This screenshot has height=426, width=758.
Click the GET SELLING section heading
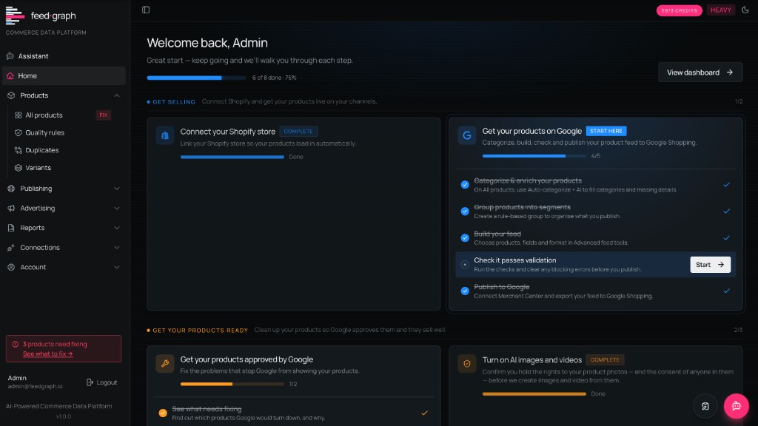click(x=174, y=102)
